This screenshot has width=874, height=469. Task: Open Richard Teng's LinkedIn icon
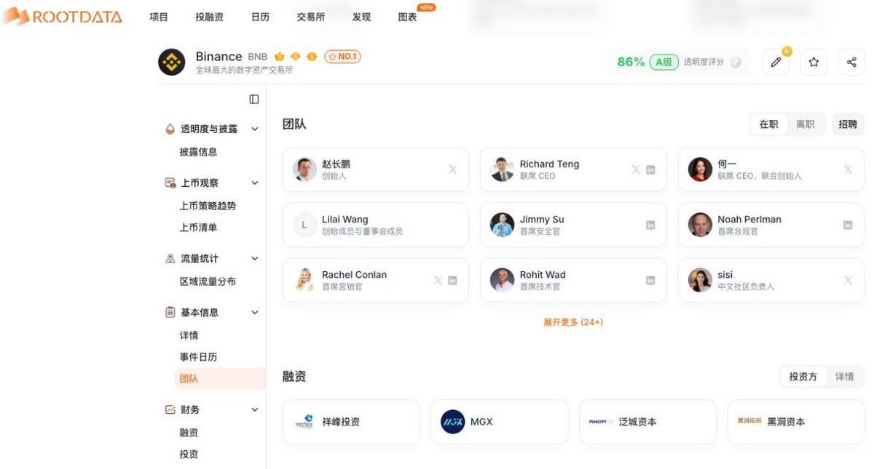click(x=650, y=169)
